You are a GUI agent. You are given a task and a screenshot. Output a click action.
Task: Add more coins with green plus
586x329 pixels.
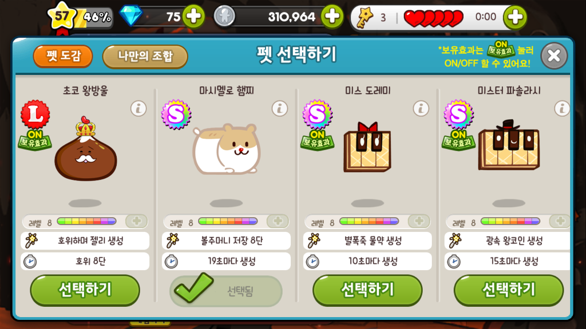coord(332,17)
